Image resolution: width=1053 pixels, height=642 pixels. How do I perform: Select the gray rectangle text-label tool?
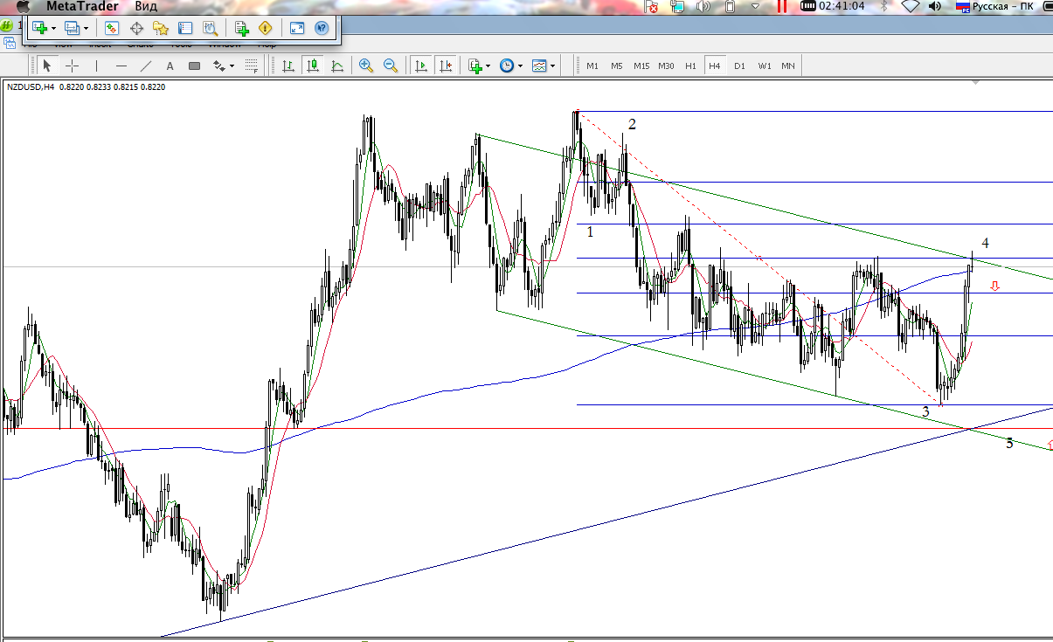coord(194,66)
